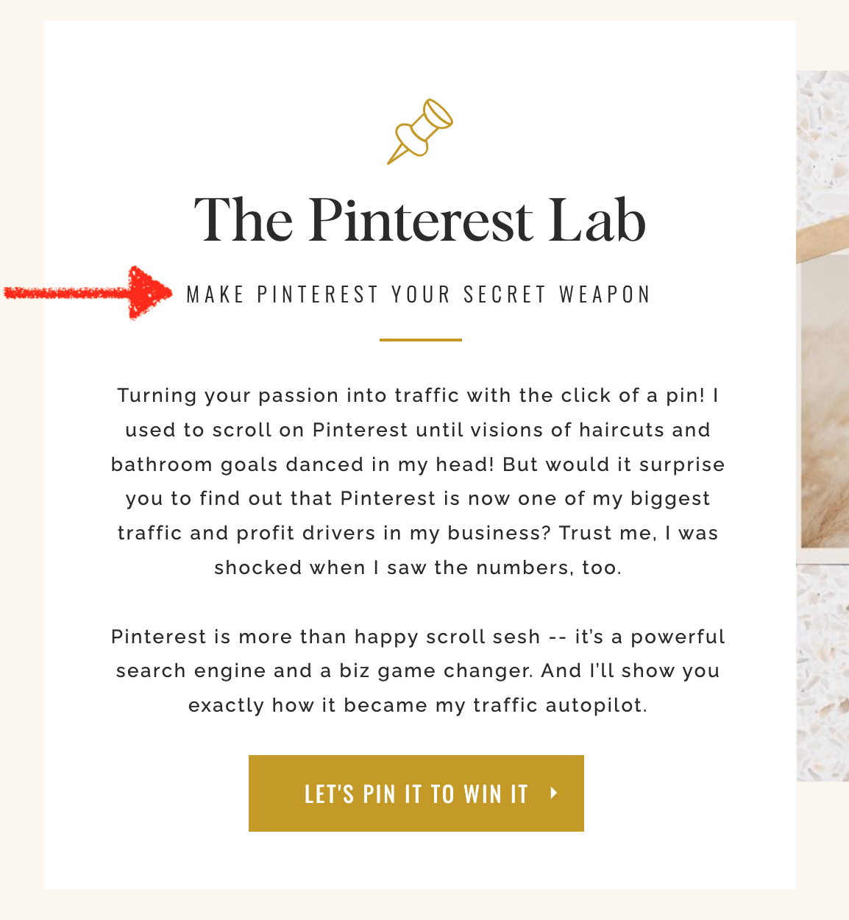Collapse the second paragraph about search engine
Image resolution: width=849 pixels, height=920 pixels.
(x=418, y=670)
